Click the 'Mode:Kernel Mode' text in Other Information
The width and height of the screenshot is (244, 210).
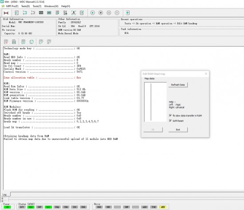click(x=68, y=33)
